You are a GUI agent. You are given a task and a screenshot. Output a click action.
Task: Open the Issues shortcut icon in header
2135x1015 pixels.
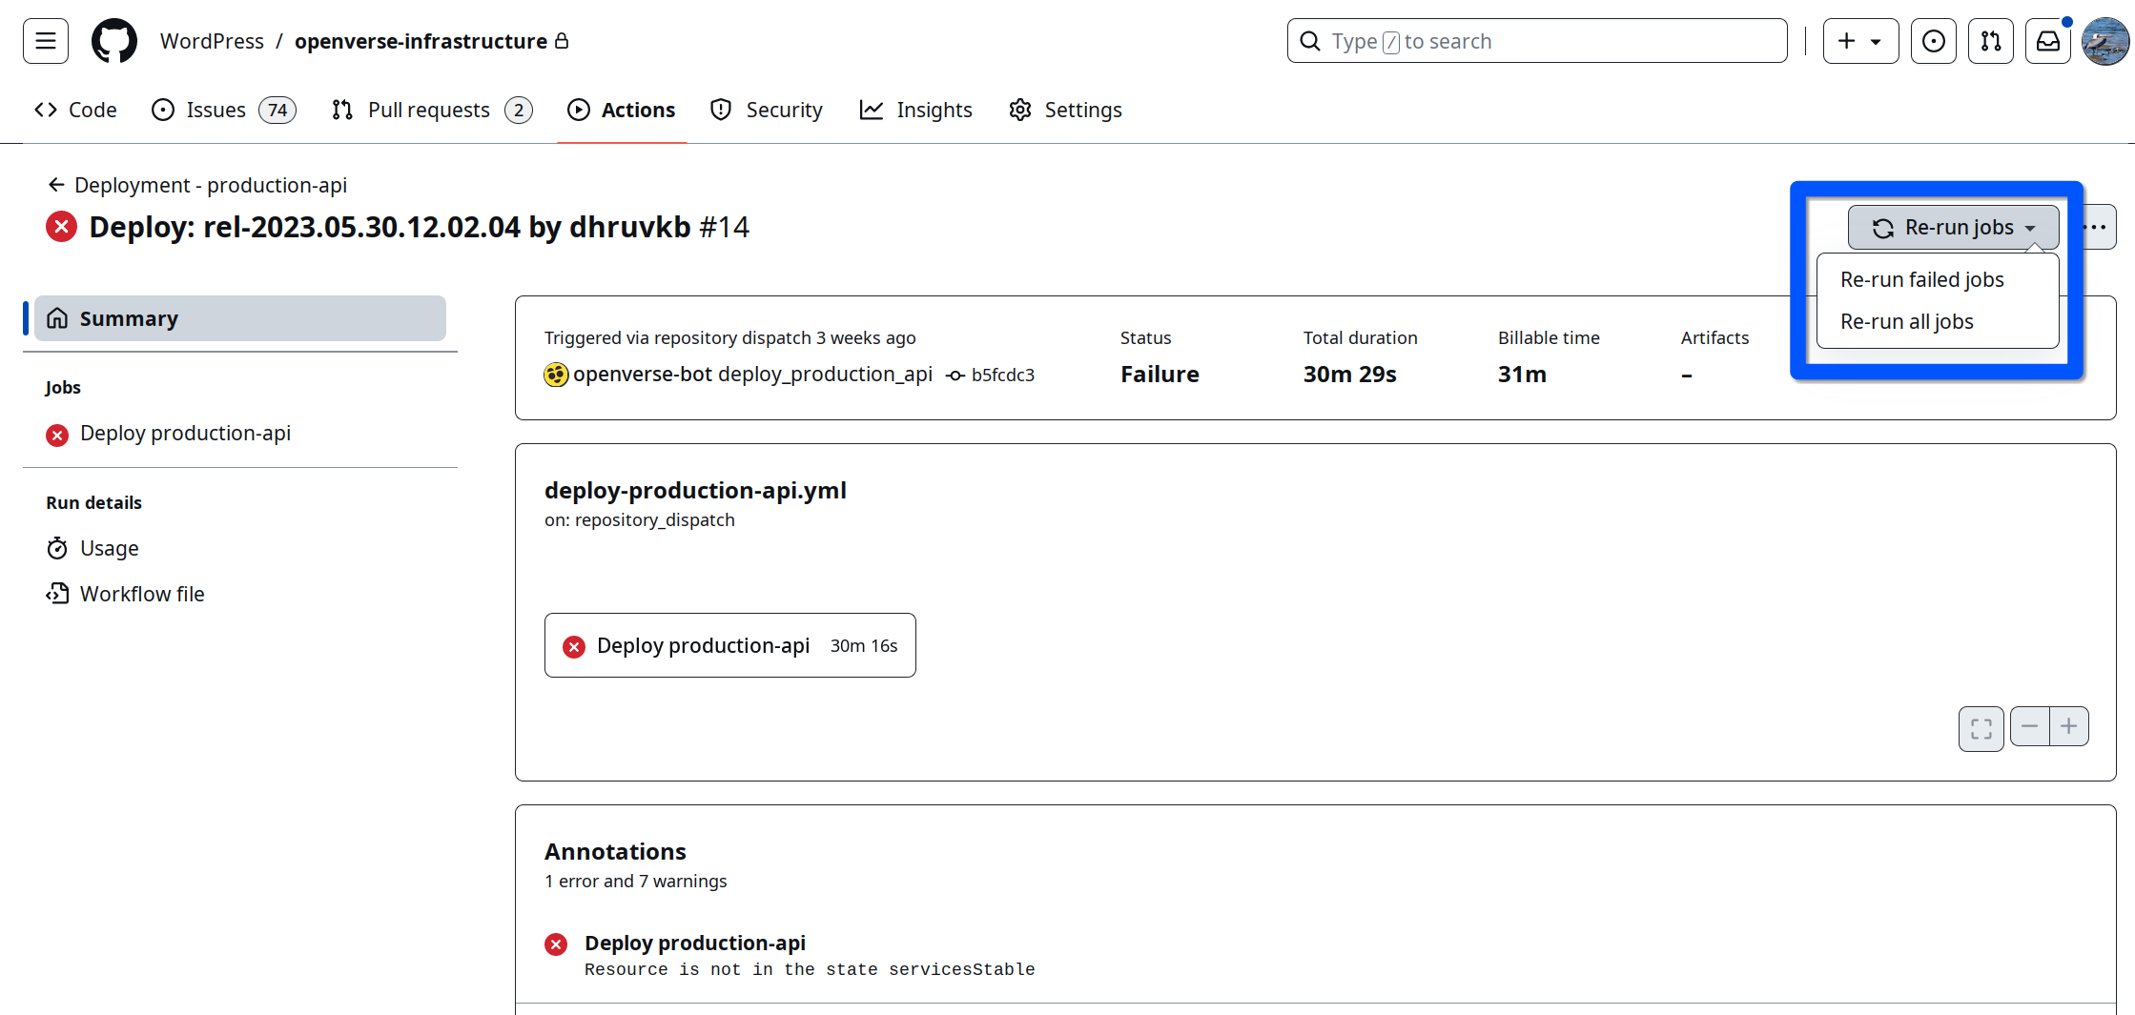click(x=1934, y=41)
